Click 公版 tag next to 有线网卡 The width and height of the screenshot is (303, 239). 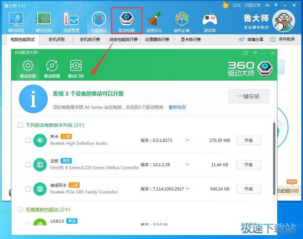tap(74, 185)
